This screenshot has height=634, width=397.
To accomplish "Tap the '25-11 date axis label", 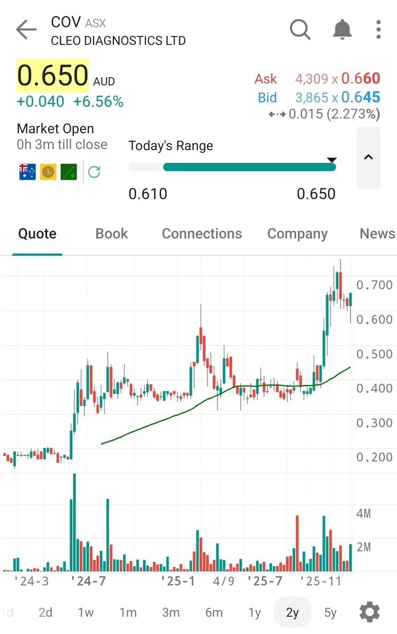I will [321, 581].
